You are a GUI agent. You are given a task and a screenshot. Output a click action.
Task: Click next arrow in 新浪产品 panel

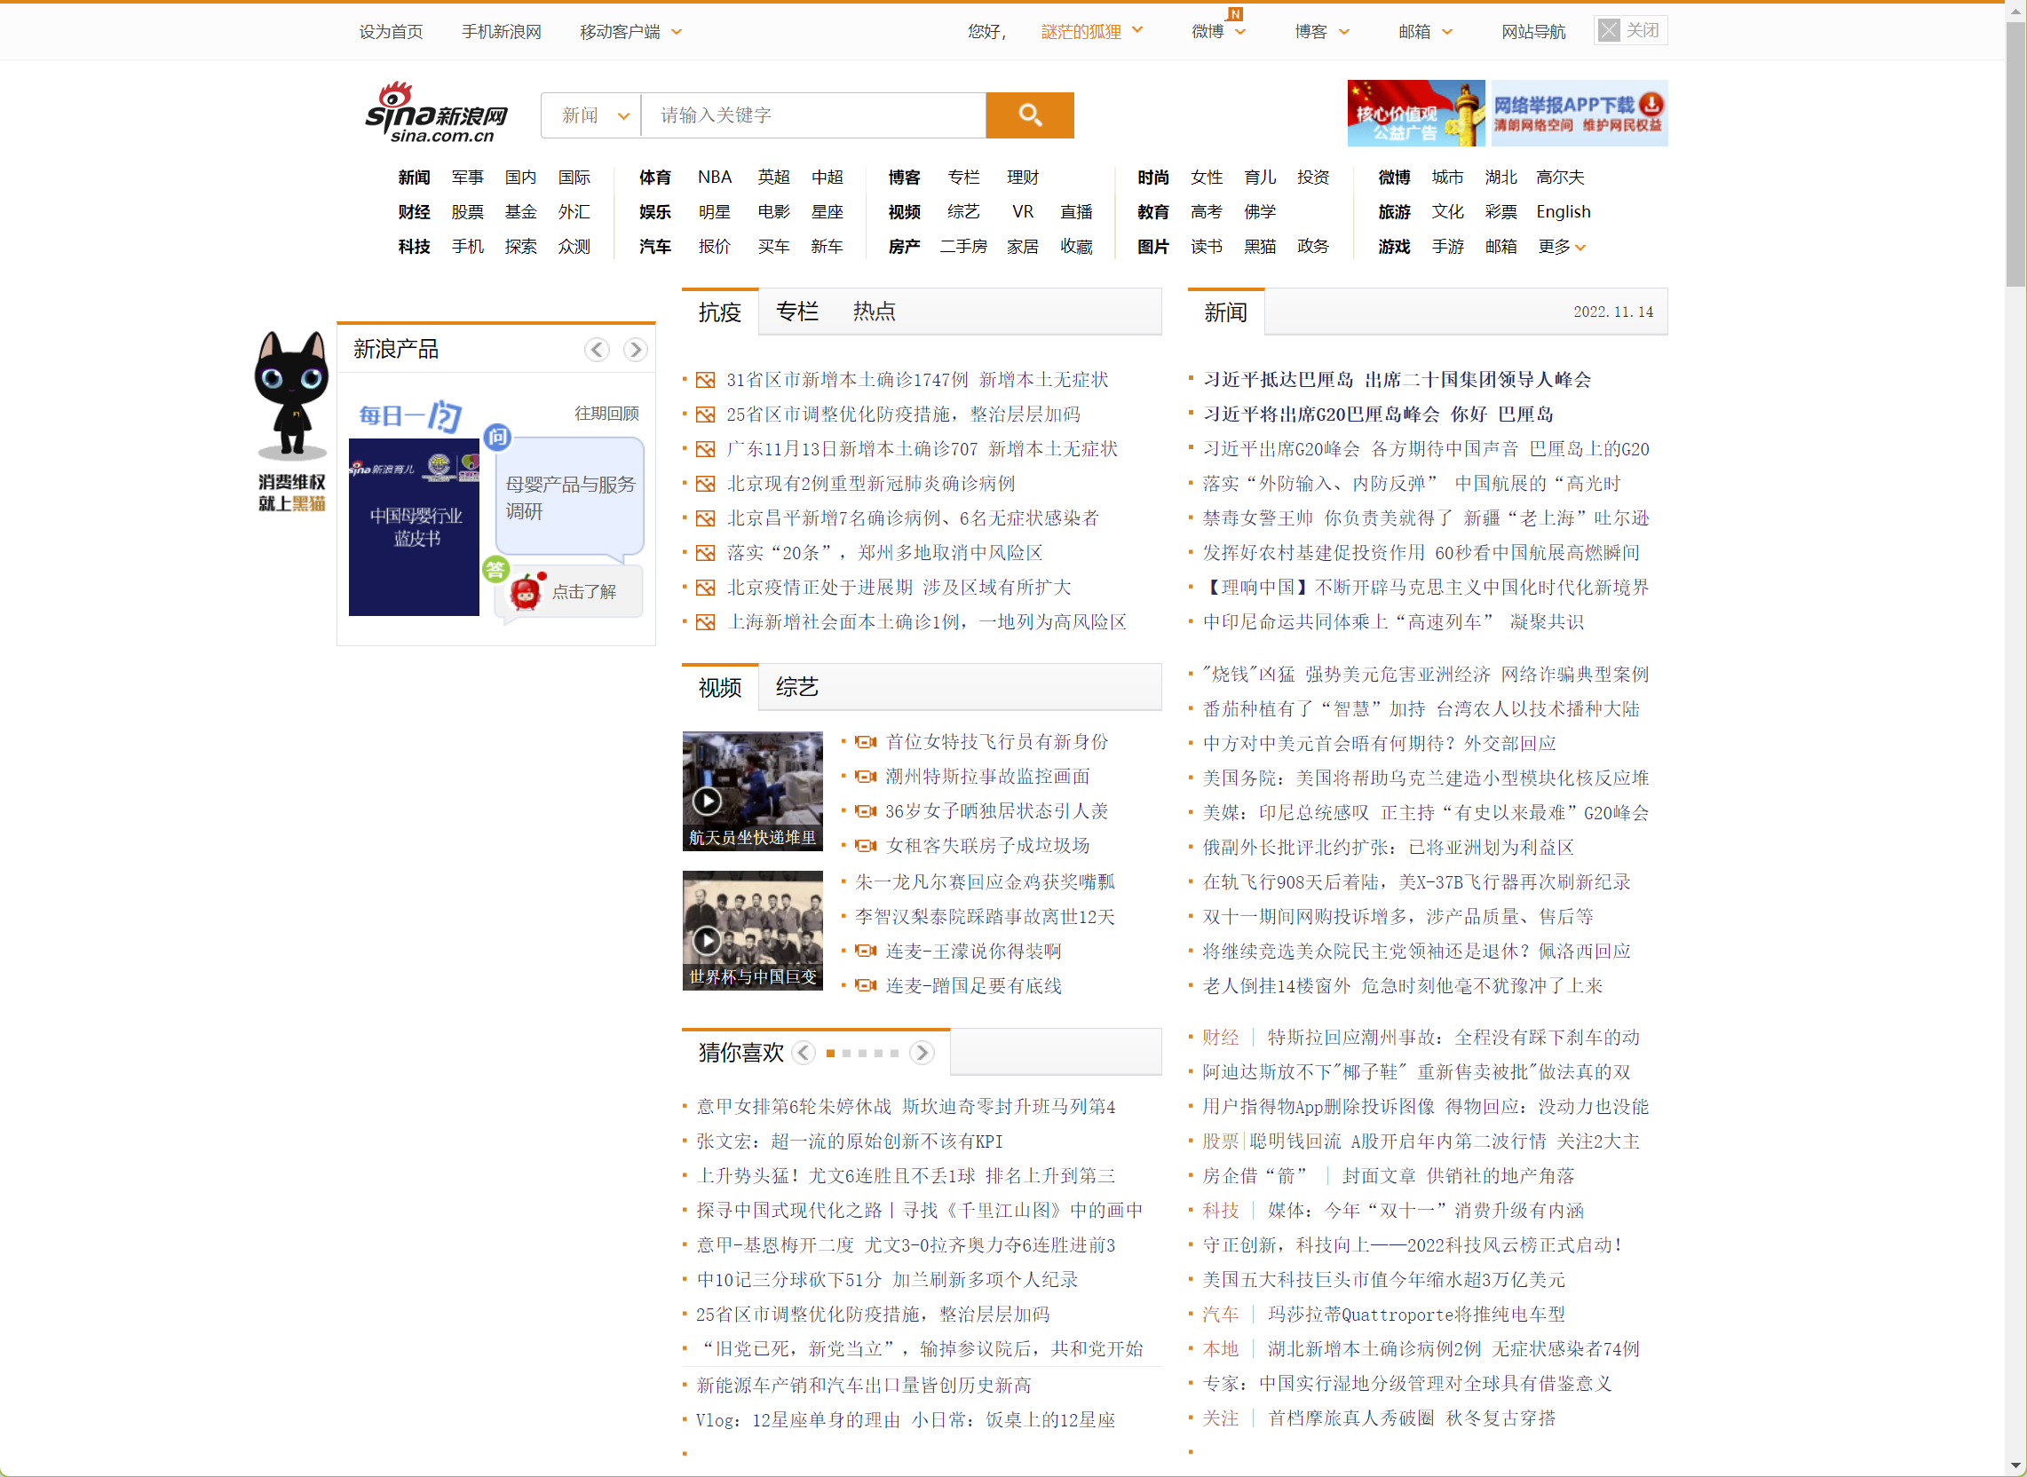click(x=635, y=350)
